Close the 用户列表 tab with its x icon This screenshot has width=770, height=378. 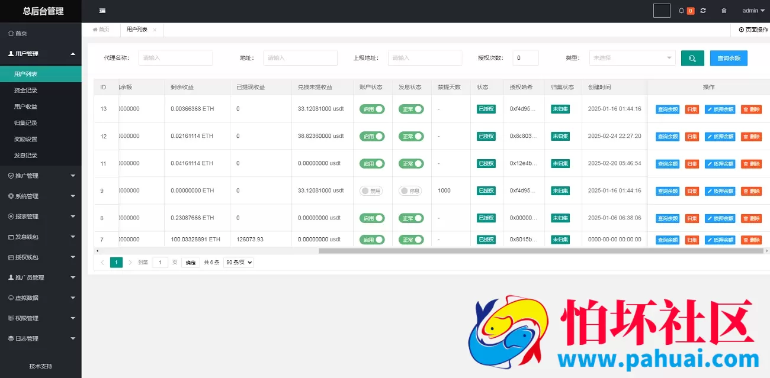155,30
